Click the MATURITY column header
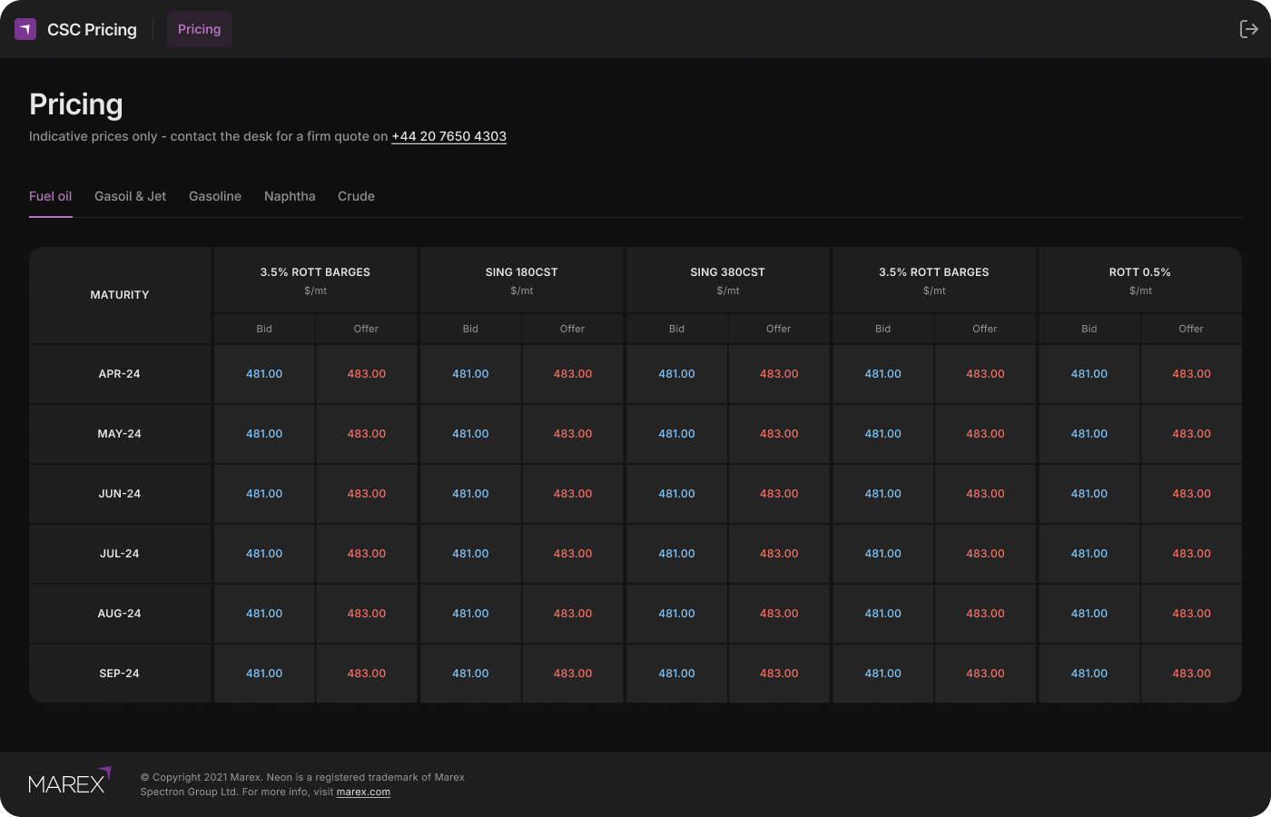The image size is (1271, 817). (120, 295)
